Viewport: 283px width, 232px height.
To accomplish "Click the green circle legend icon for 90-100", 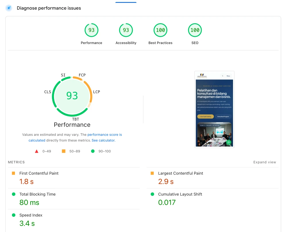I will [93, 151].
